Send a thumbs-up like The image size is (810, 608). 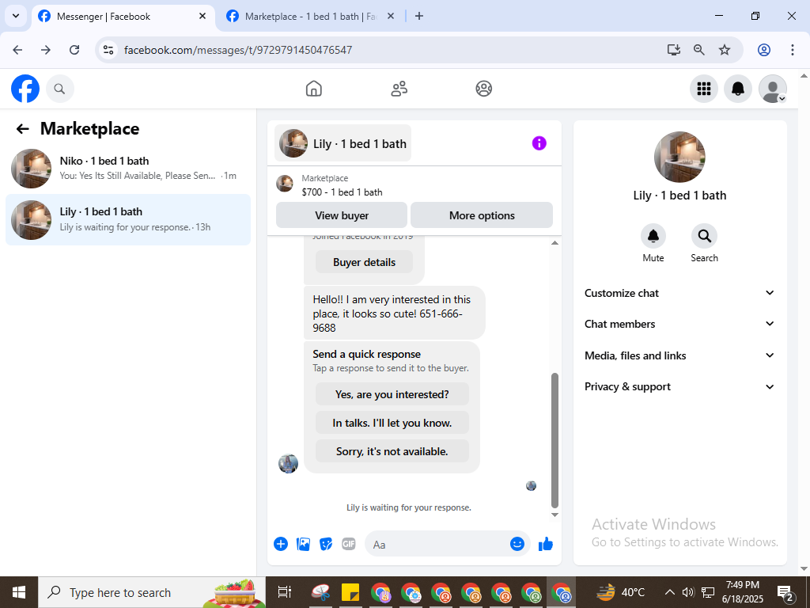[546, 544]
